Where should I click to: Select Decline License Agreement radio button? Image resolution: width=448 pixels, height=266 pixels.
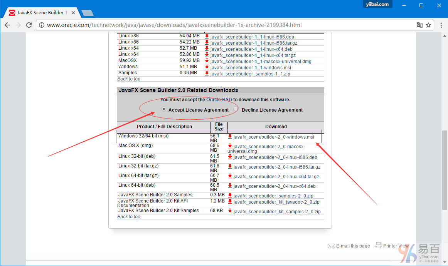236,109
